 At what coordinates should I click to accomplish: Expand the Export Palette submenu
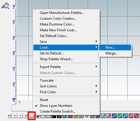click(x=66, y=67)
